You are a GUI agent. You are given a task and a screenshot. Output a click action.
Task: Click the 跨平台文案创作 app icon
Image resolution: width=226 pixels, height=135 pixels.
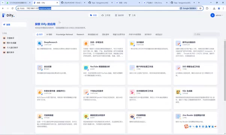pyautogui.click(x=178, y=43)
